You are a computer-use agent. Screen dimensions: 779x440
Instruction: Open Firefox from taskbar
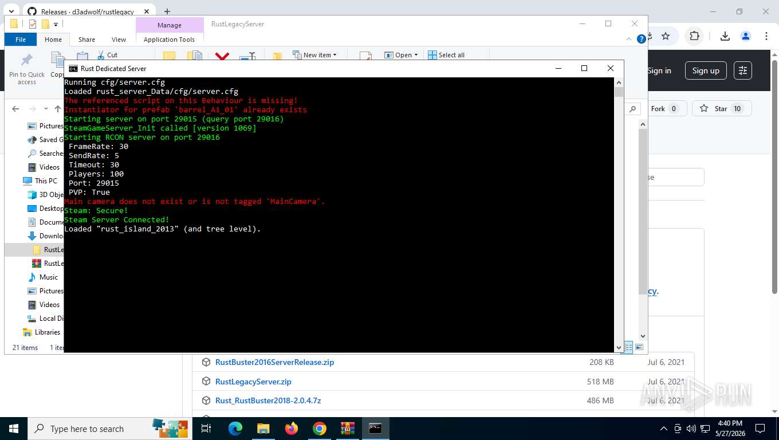(x=292, y=429)
